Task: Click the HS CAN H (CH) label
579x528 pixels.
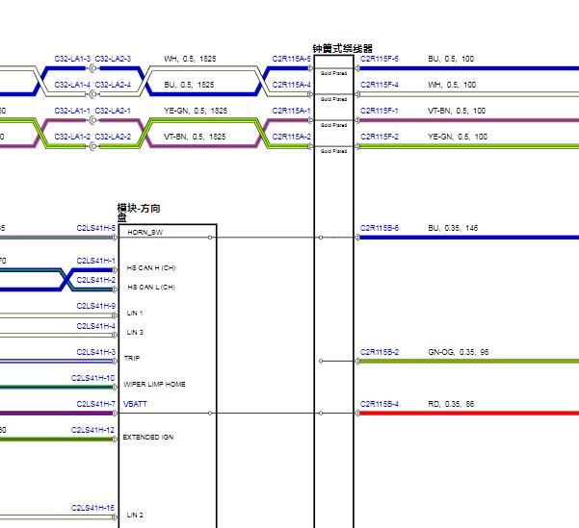Action: click(x=151, y=267)
